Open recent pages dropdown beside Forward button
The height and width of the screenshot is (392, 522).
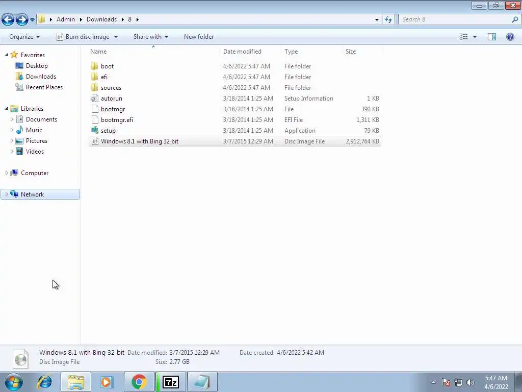pos(32,20)
